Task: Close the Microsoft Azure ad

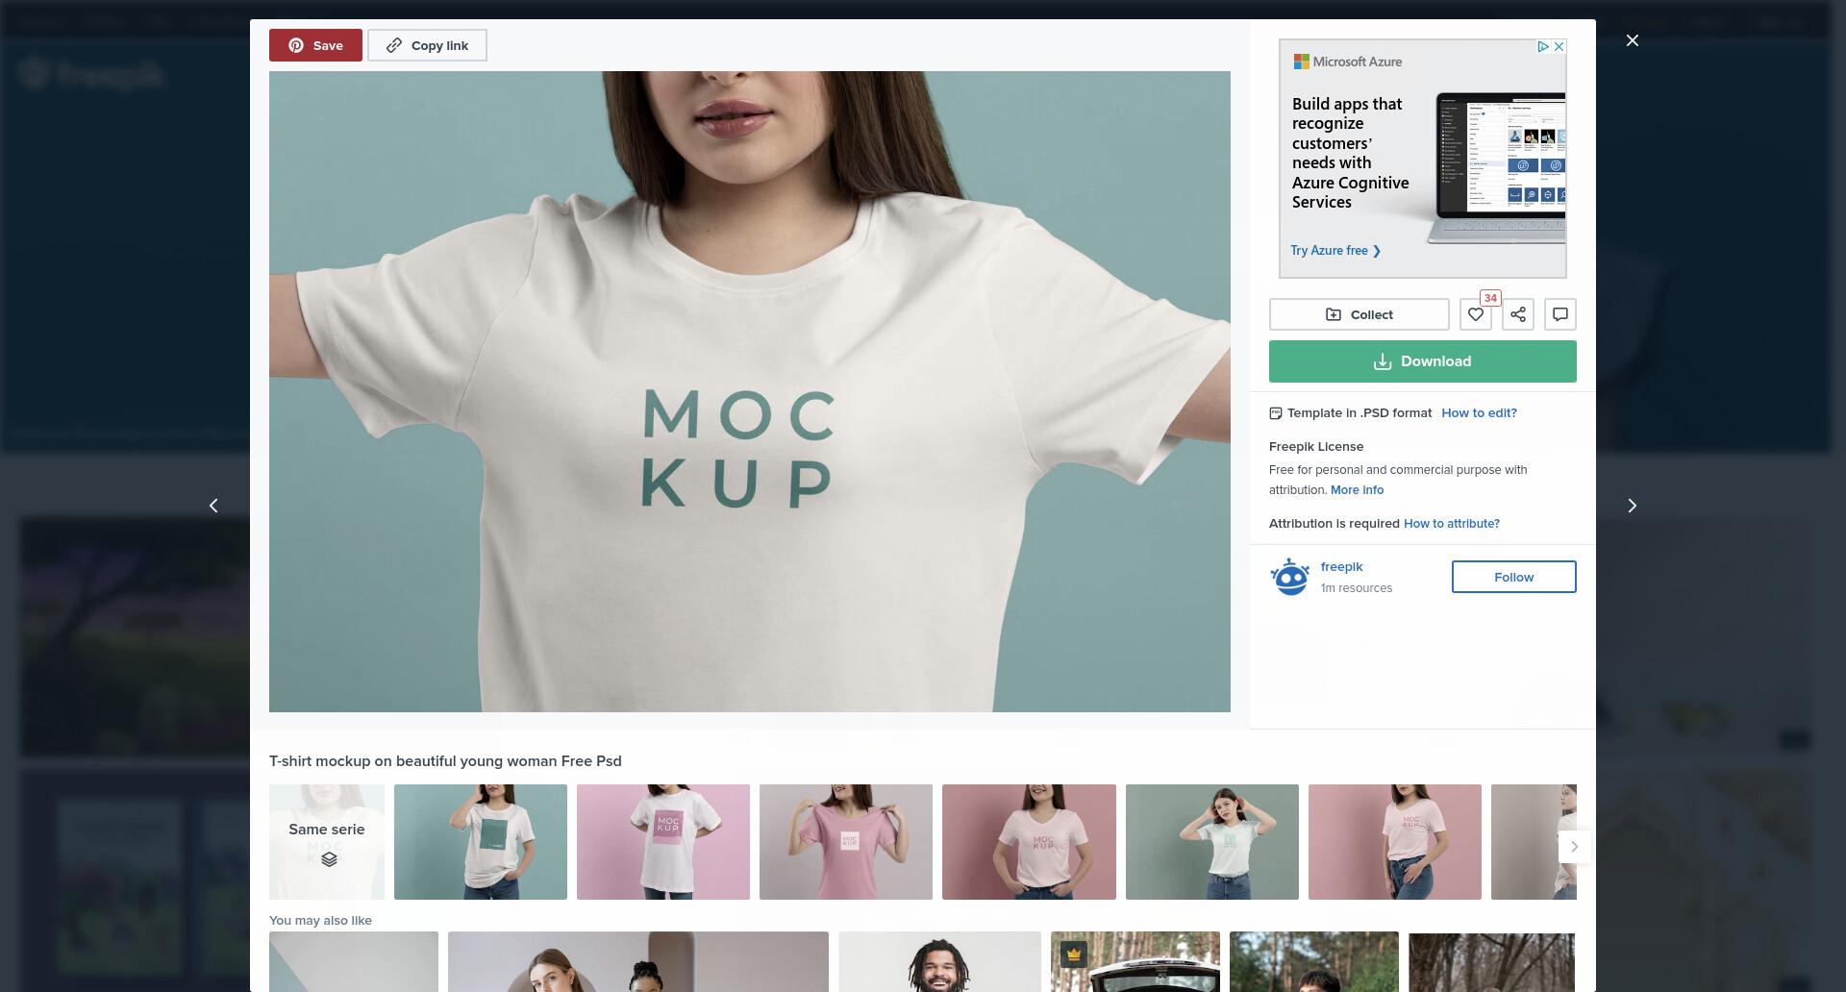Action: pyautogui.click(x=1559, y=46)
